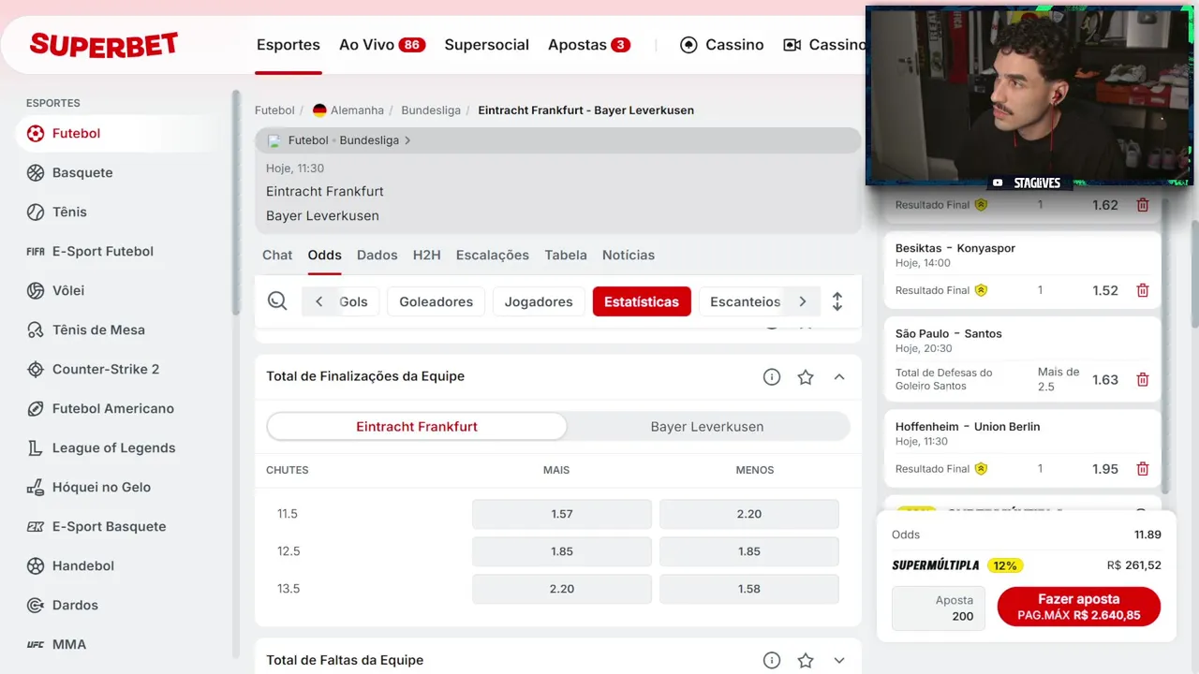The image size is (1199, 674).
Task: Select the Odds tab
Action: coord(325,255)
